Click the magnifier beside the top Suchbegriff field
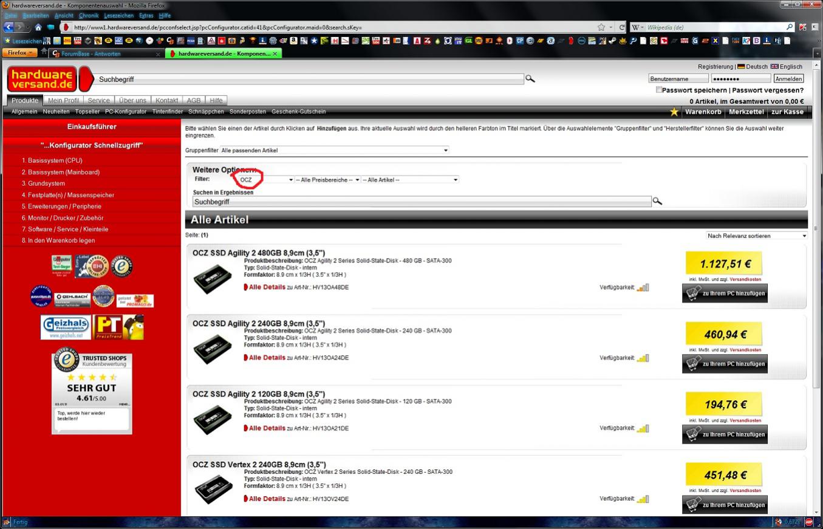 coord(530,79)
